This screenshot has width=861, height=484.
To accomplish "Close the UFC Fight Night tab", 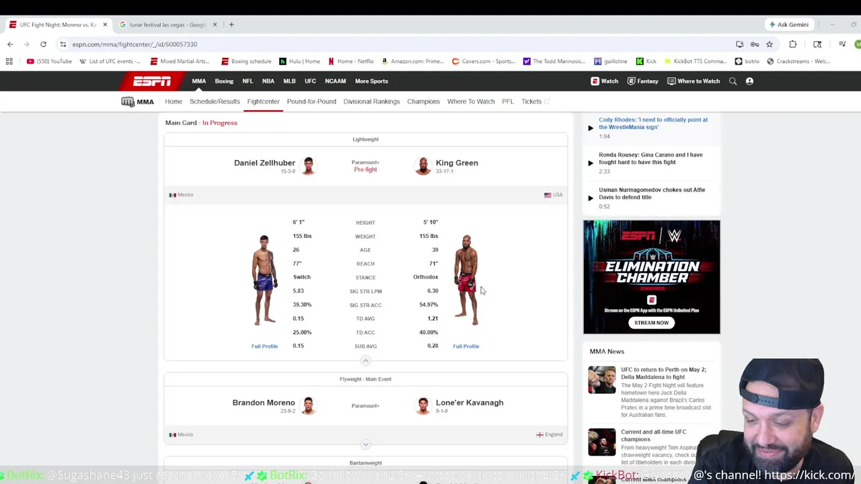I will click(105, 25).
